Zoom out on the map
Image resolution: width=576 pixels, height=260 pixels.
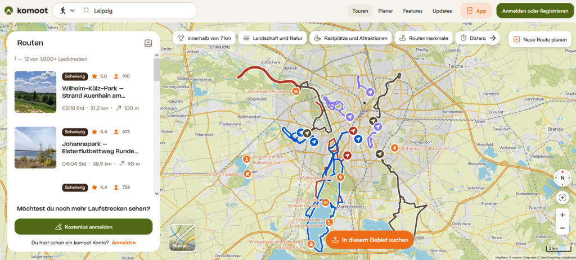pos(562,229)
